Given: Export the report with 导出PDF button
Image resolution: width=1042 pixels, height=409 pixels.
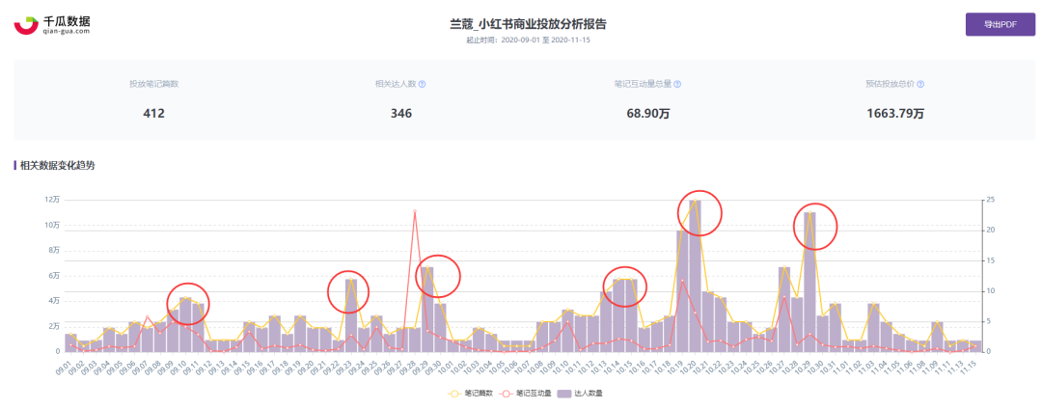Looking at the screenshot, I should coord(1001,24).
